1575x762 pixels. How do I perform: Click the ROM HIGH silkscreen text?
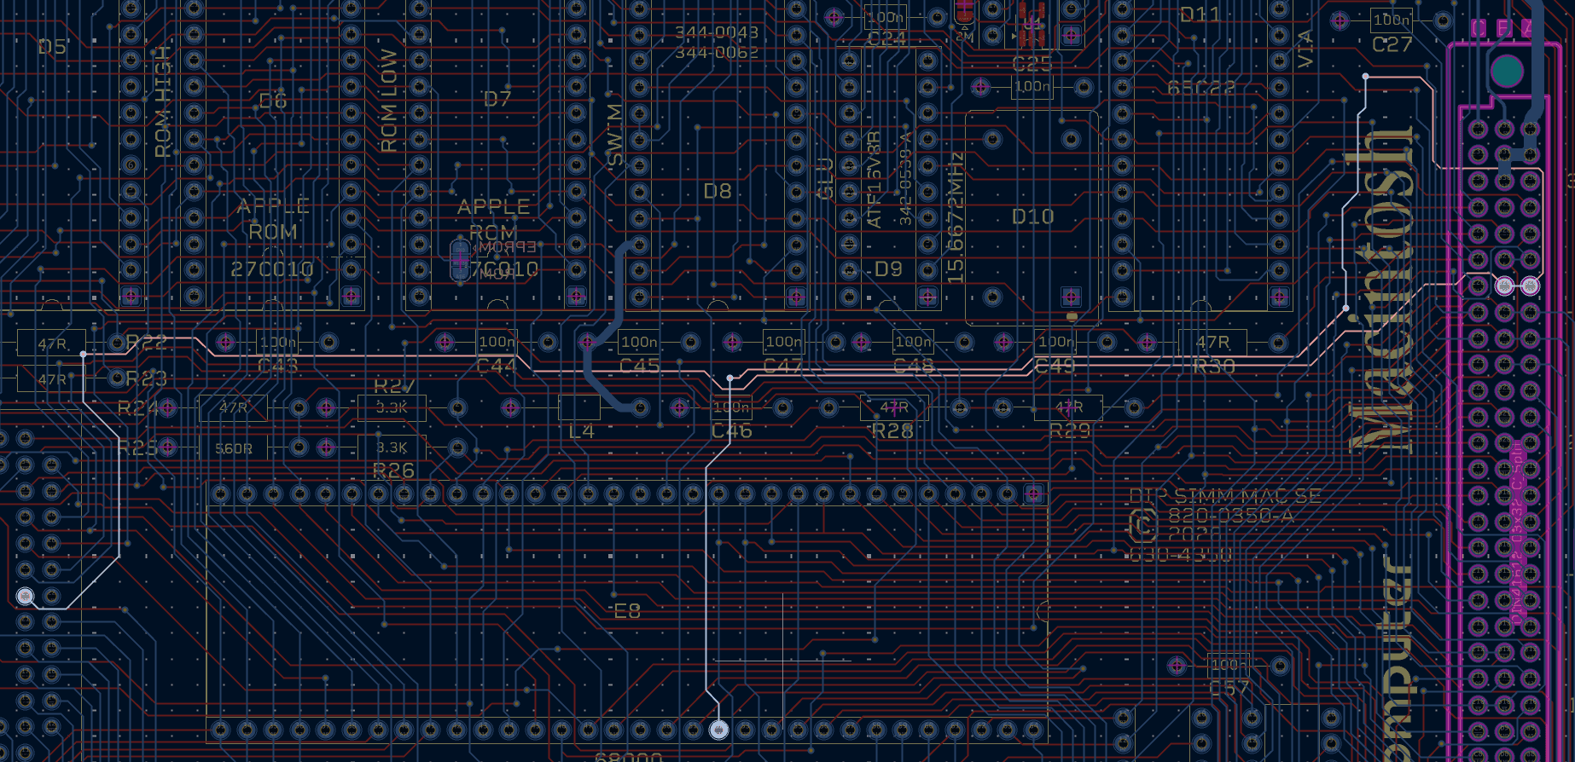[x=163, y=102]
